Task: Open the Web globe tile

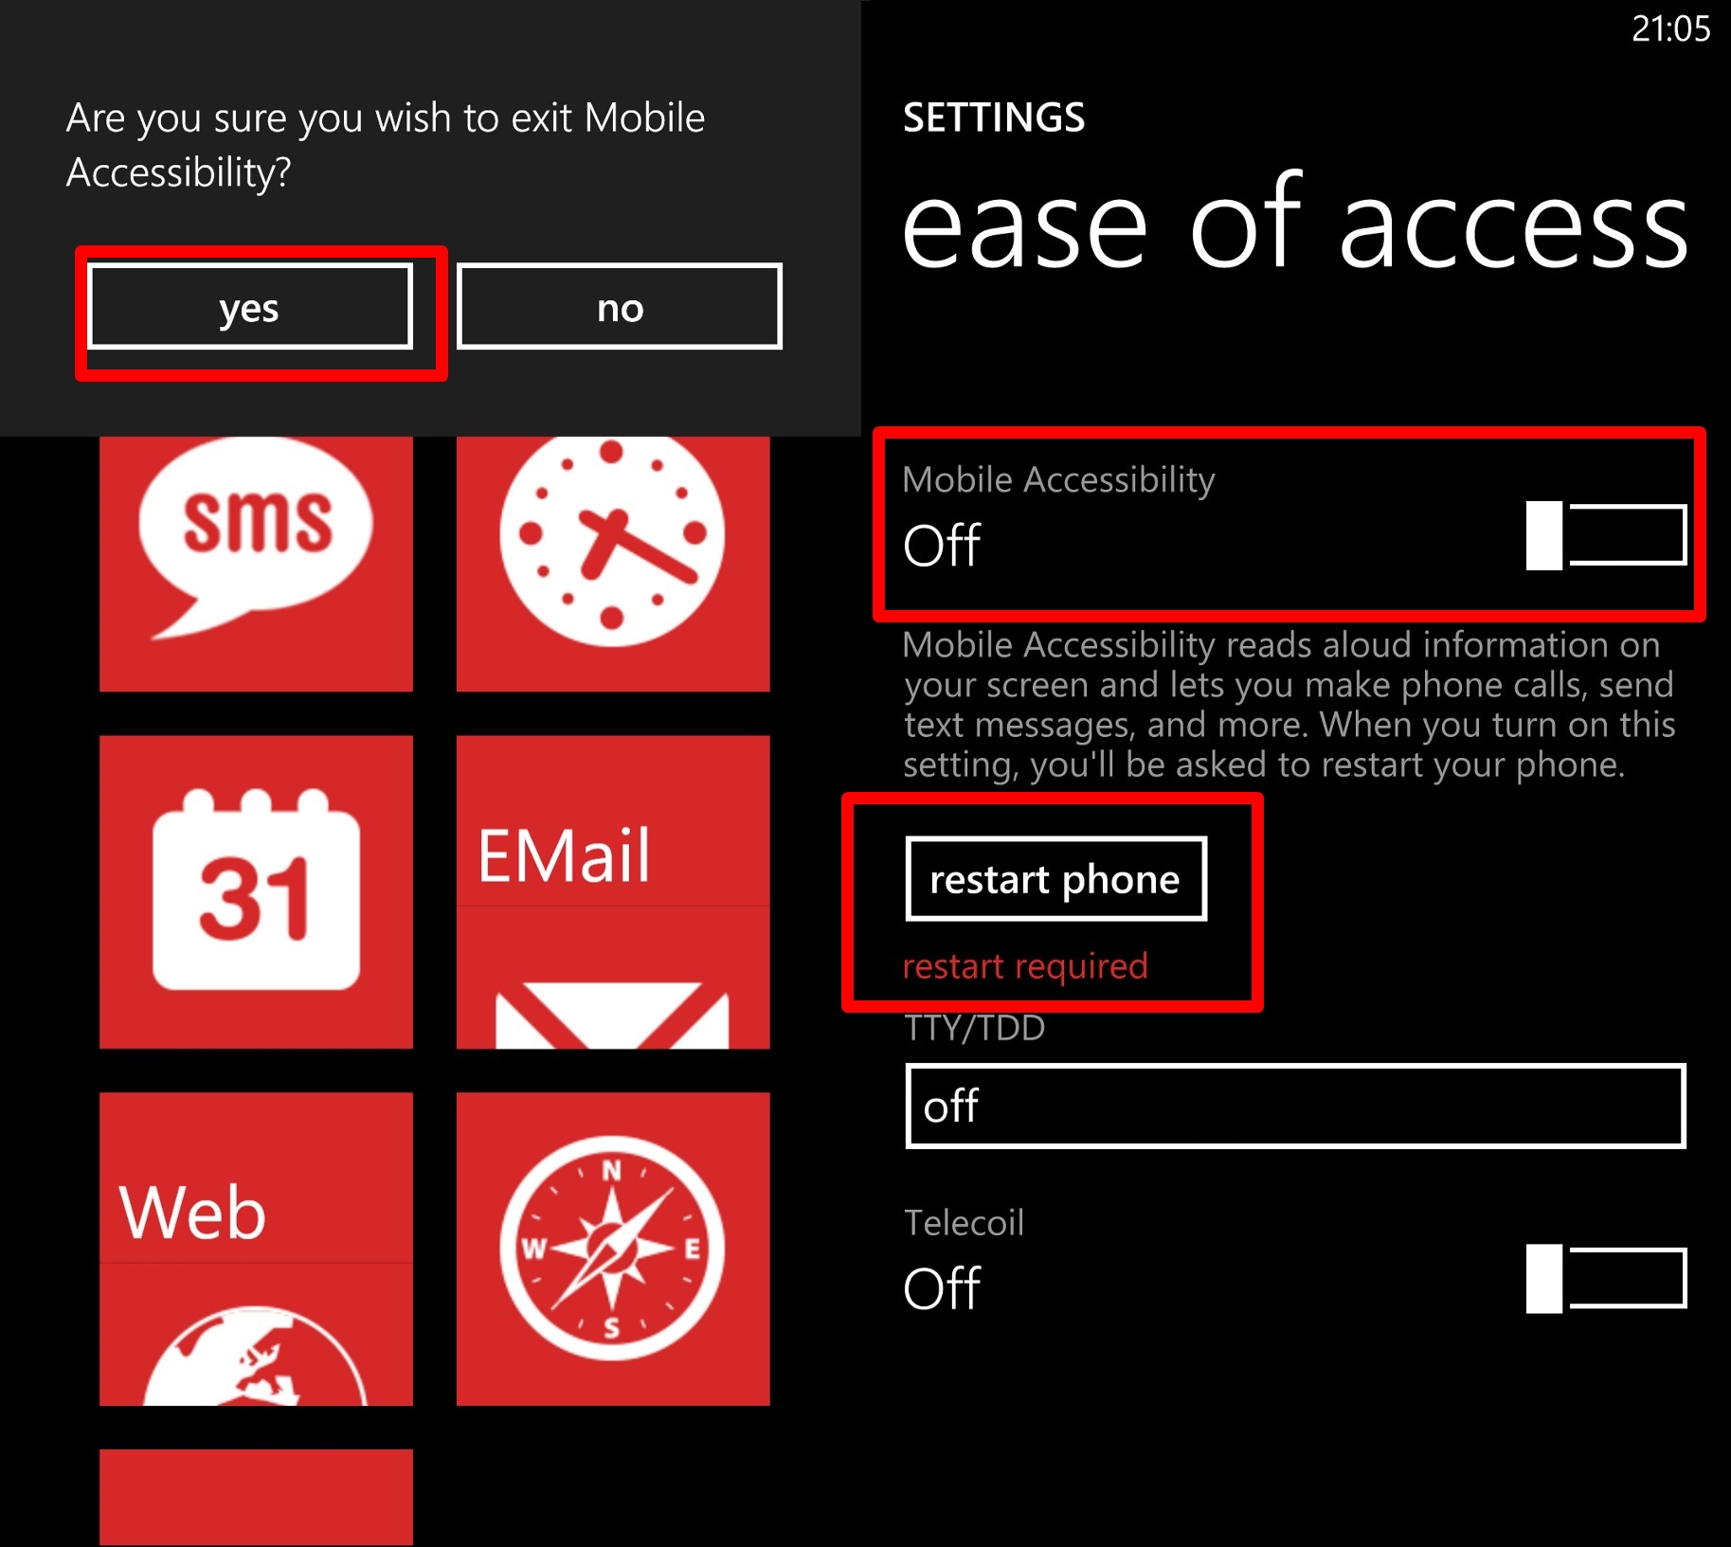Action: coord(256,1249)
